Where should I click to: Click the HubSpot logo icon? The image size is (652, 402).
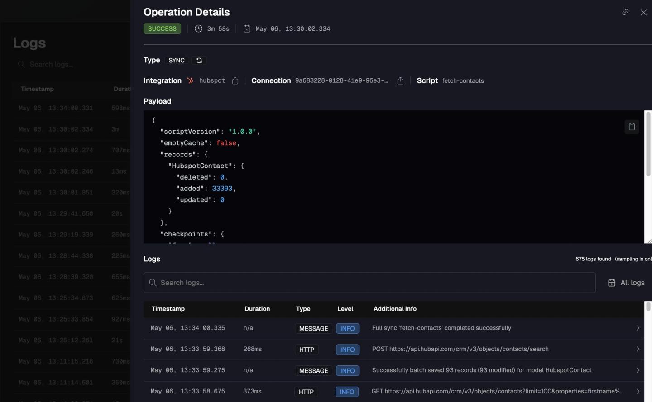(x=190, y=80)
